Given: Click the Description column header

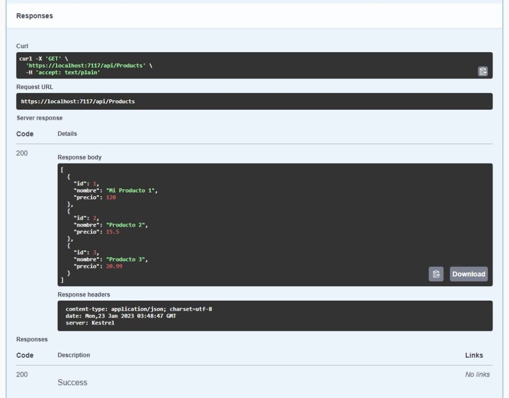Looking at the screenshot, I should click(x=74, y=355).
